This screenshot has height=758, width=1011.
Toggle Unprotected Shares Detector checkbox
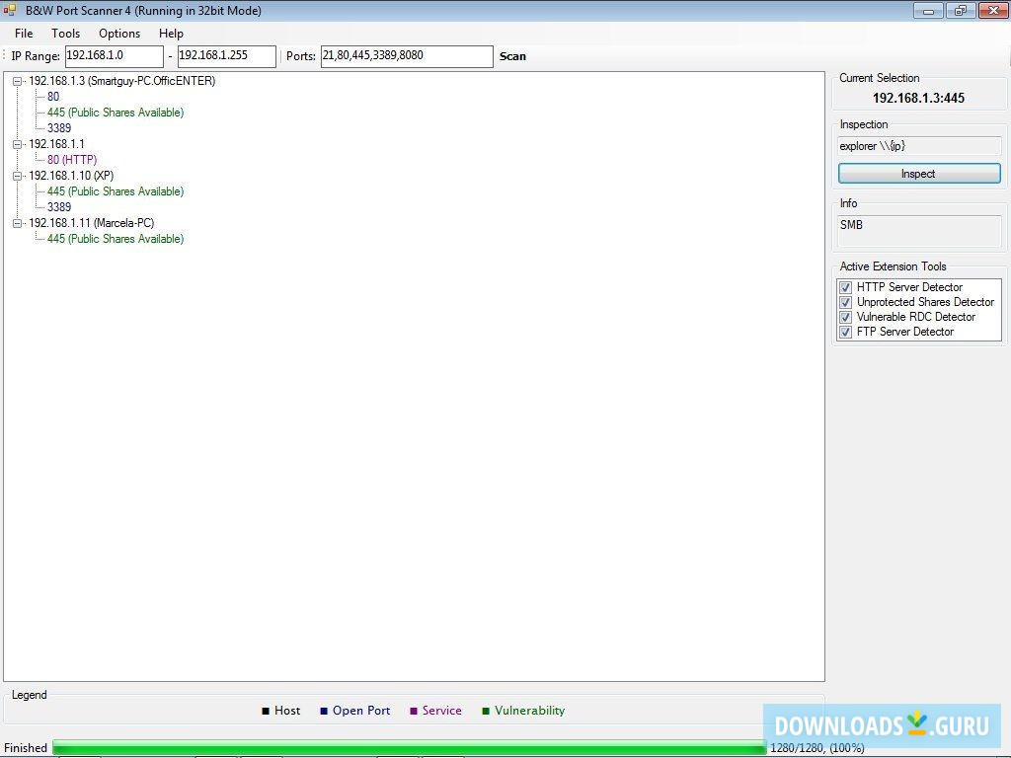(x=845, y=302)
